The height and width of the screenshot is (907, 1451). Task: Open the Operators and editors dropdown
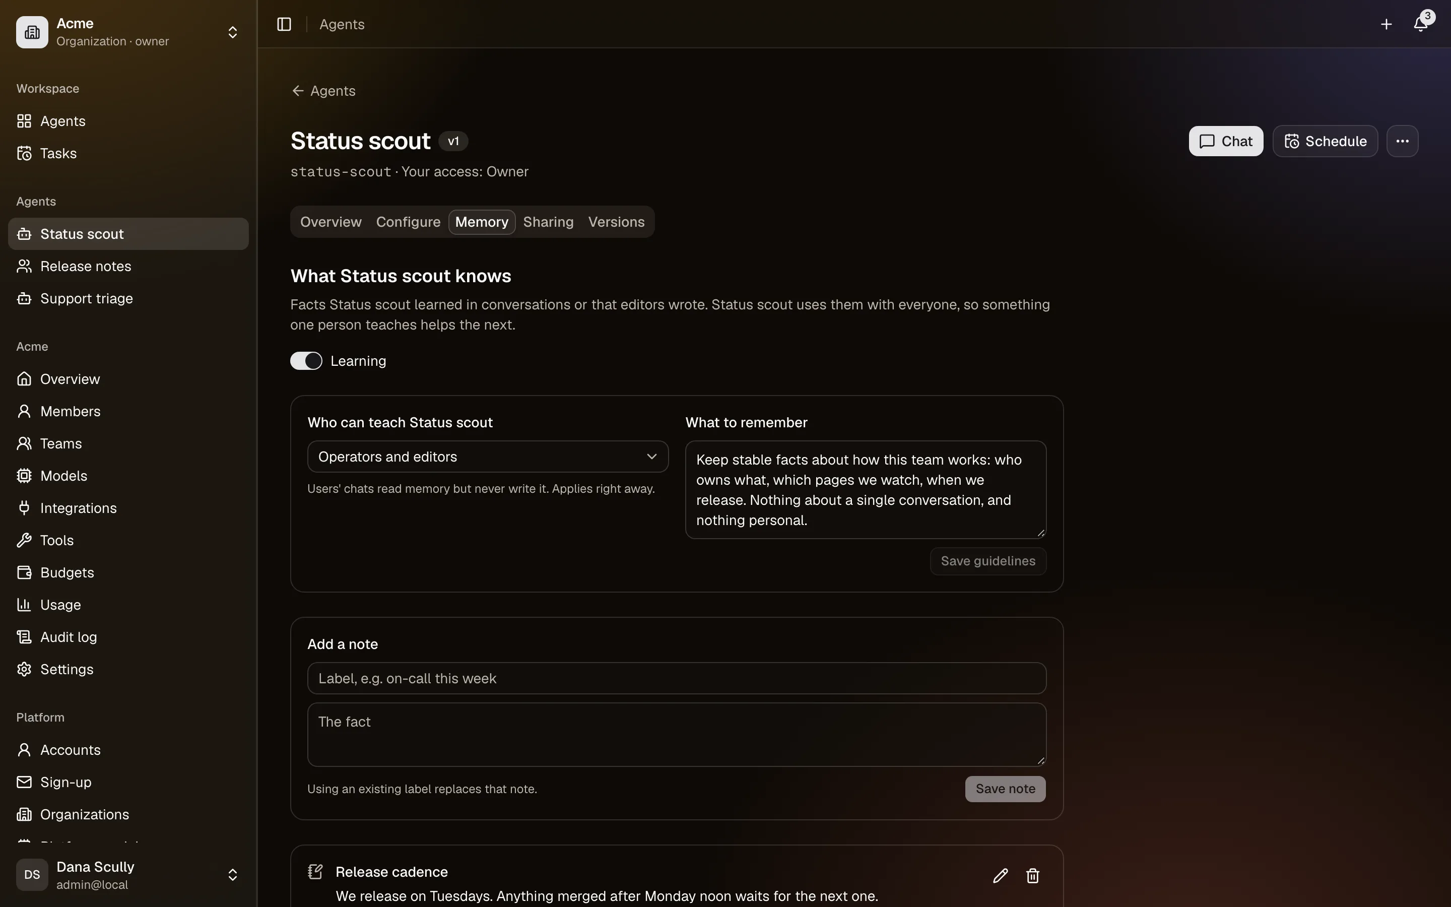tap(488, 457)
